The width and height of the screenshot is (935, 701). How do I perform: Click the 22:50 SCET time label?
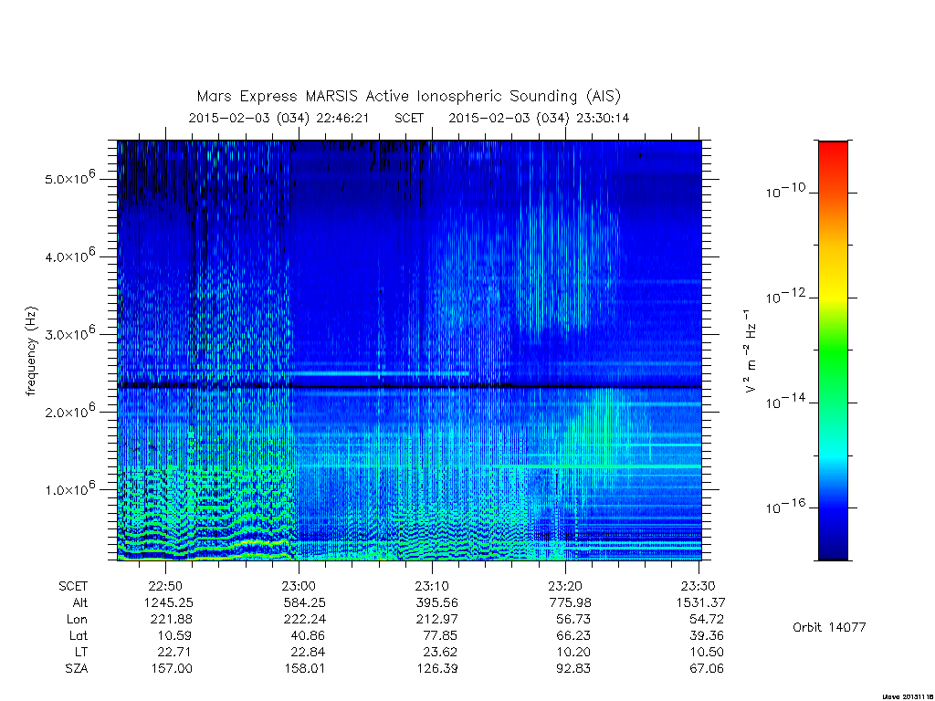click(166, 586)
